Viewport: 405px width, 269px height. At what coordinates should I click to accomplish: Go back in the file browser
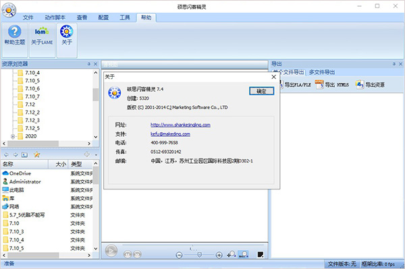pos(7,155)
